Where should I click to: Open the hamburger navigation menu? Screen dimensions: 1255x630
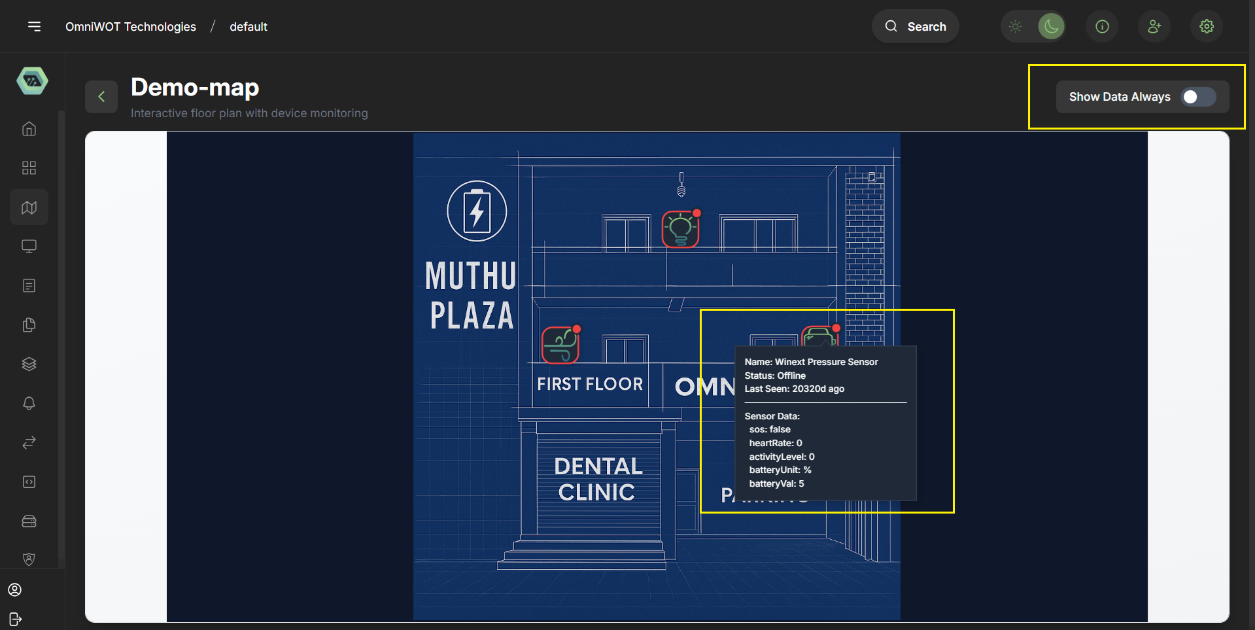[34, 26]
